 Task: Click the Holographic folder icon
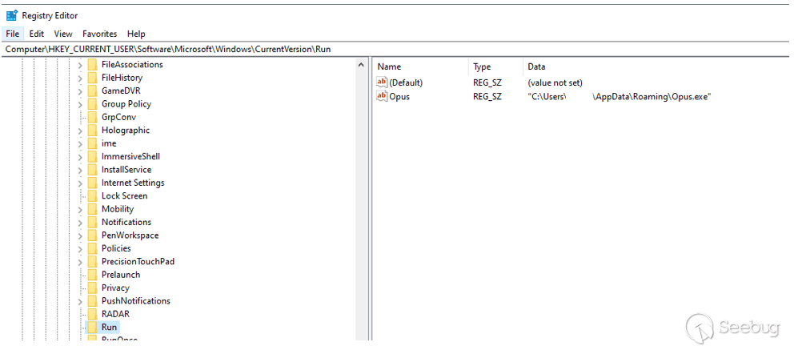pyautogui.click(x=92, y=130)
